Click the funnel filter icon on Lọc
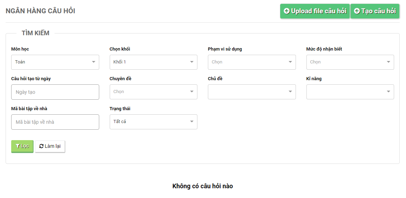This screenshot has width=406, height=198. [x=17, y=146]
